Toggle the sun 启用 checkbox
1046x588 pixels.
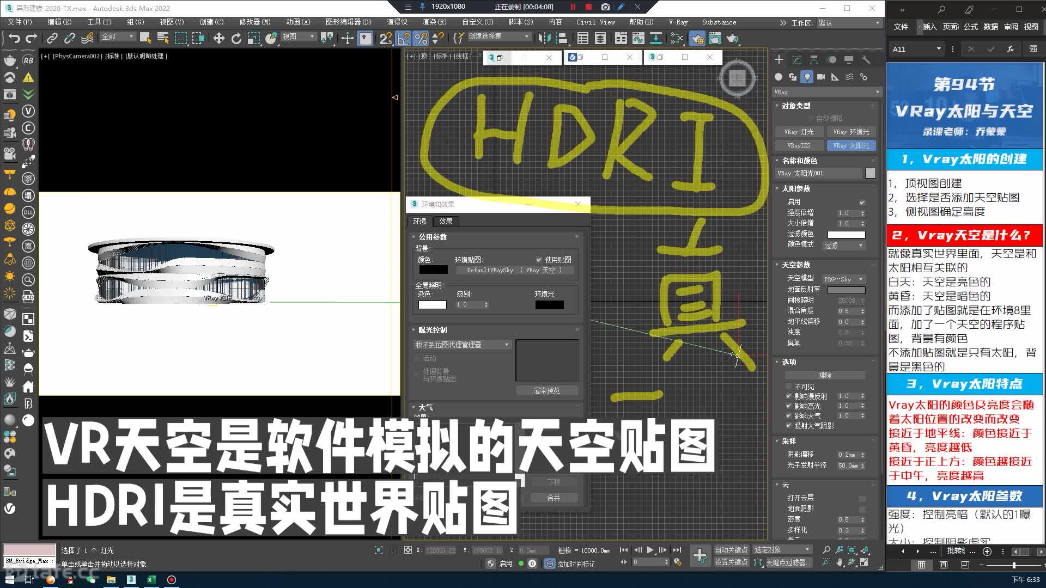coord(862,202)
